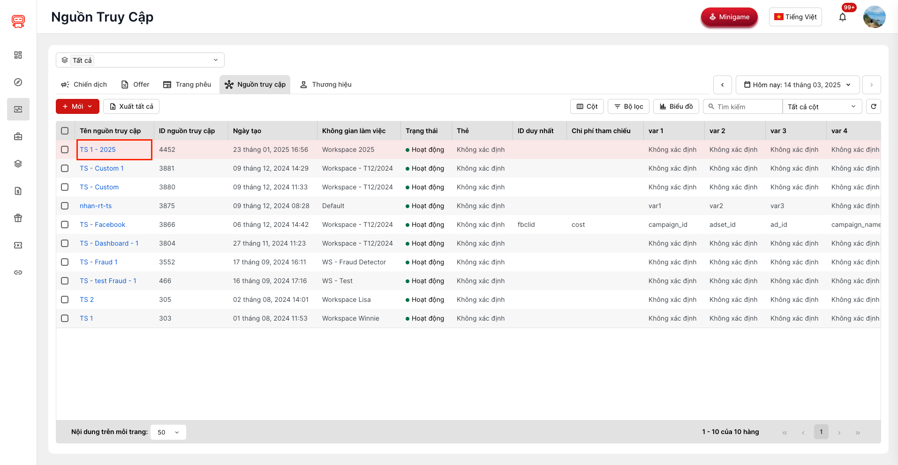
Task: Expand the Tất cả cột column dropdown
Action: pyautogui.click(x=822, y=106)
